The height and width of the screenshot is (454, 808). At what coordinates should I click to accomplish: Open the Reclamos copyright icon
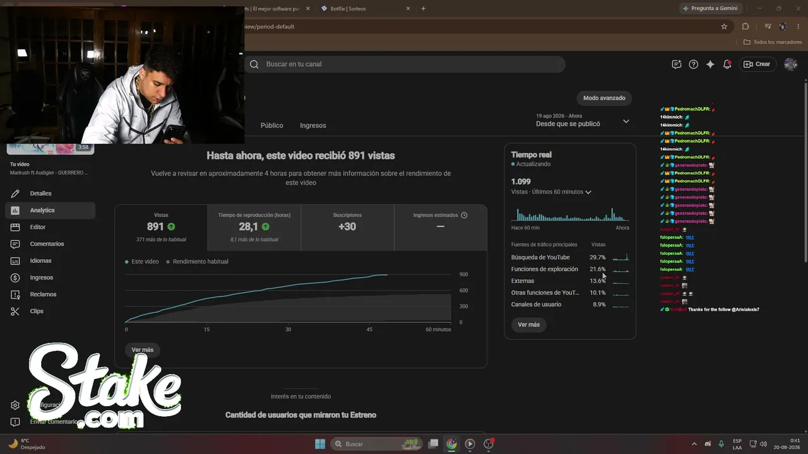point(16,294)
